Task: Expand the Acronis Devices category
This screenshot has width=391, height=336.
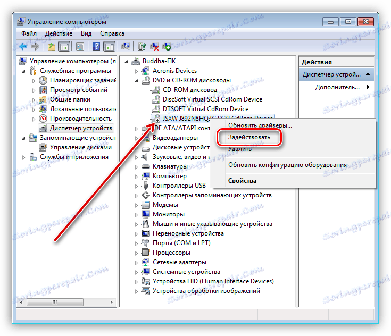Action: [136, 71]
